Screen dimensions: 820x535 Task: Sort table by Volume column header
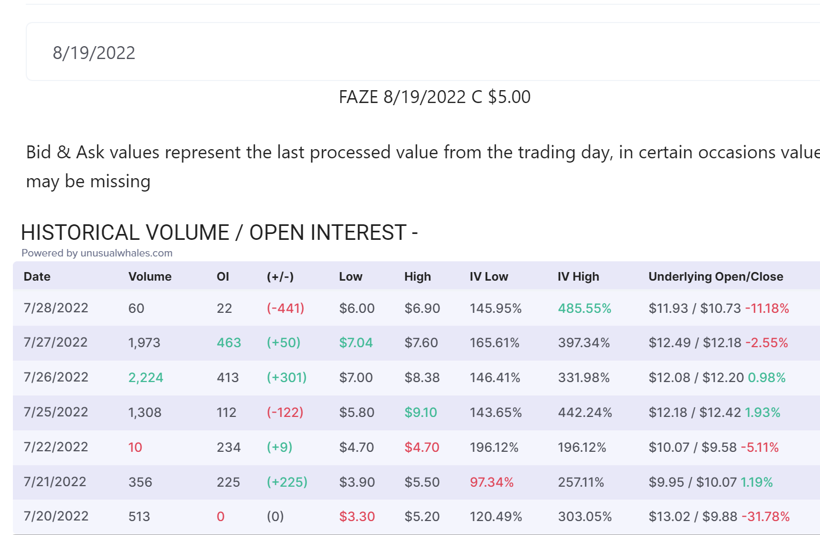pyautogui.click(x=150, y=276)
